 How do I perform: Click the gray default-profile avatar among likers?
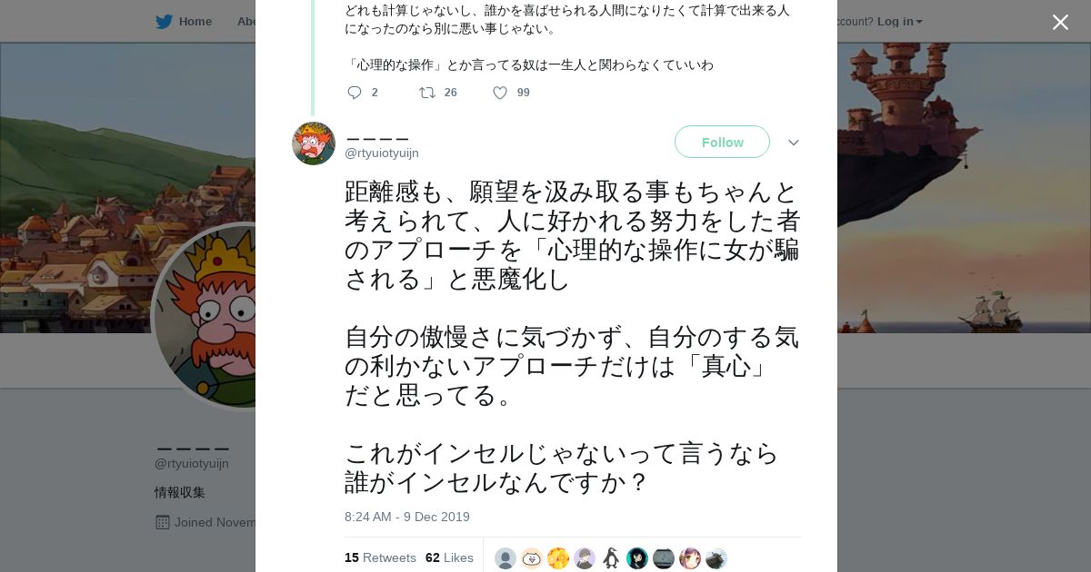(x=505, y=558)
